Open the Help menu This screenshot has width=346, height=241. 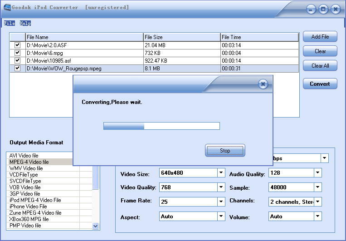point(25,23)
